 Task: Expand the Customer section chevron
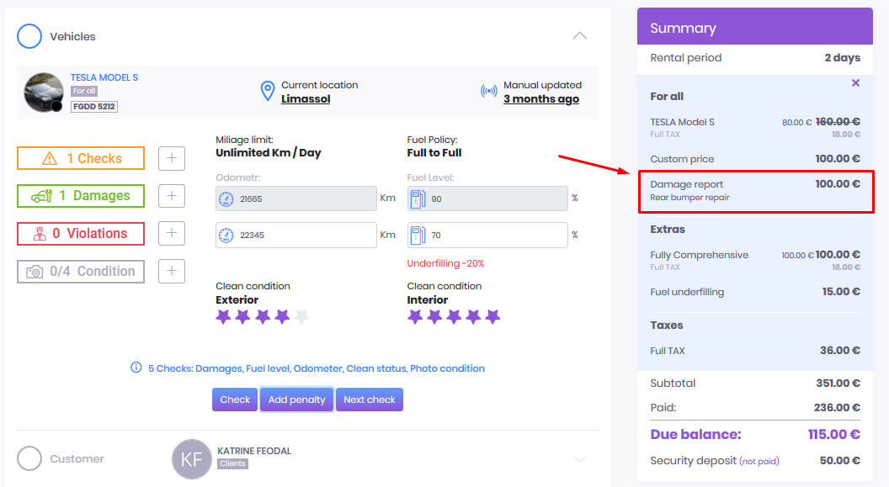(x=579, y=458)
